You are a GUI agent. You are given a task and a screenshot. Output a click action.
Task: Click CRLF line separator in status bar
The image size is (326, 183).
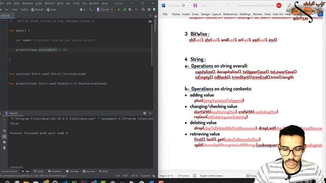(x=125, y=176)
